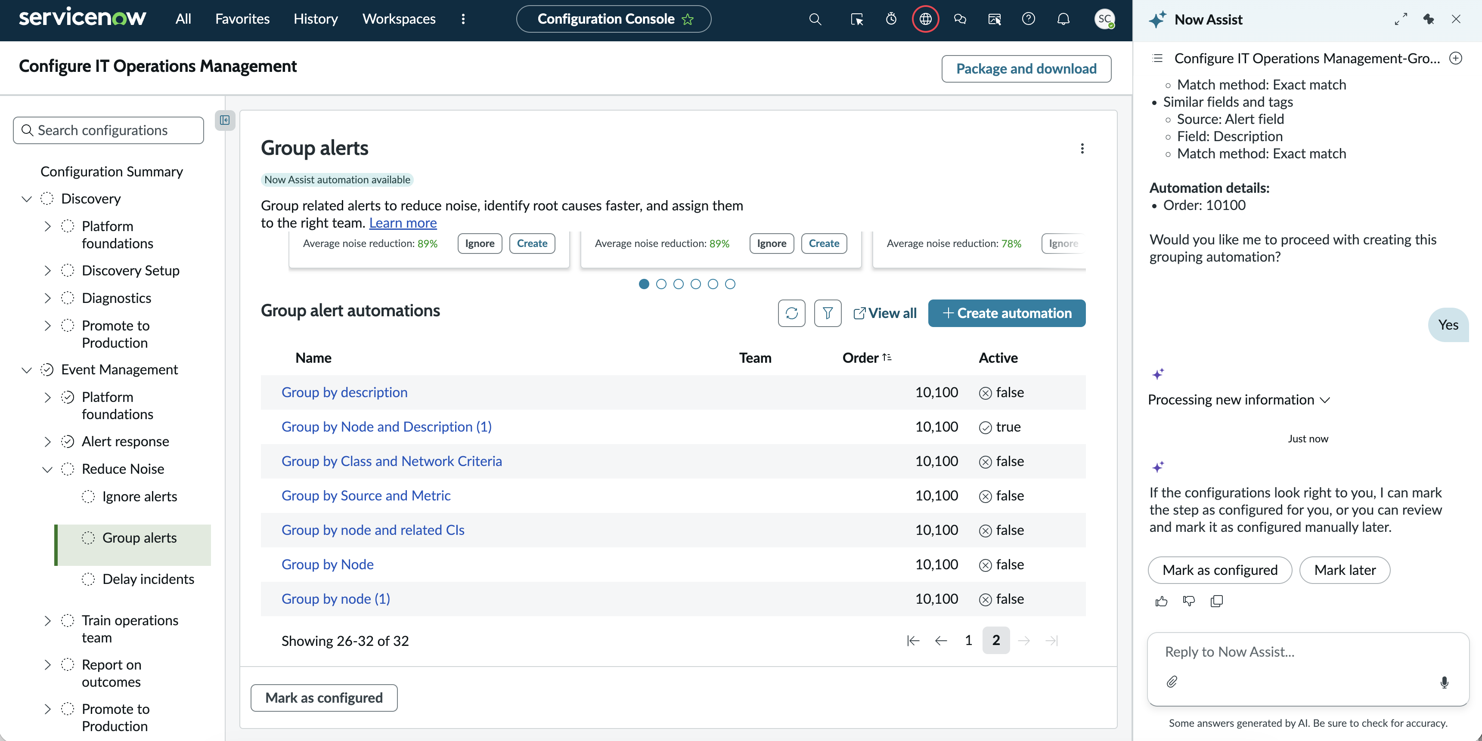Click the Reply to Now Assist field
The width and height of the screenshot is (1482, 741).
click(x=1307, y=652)
